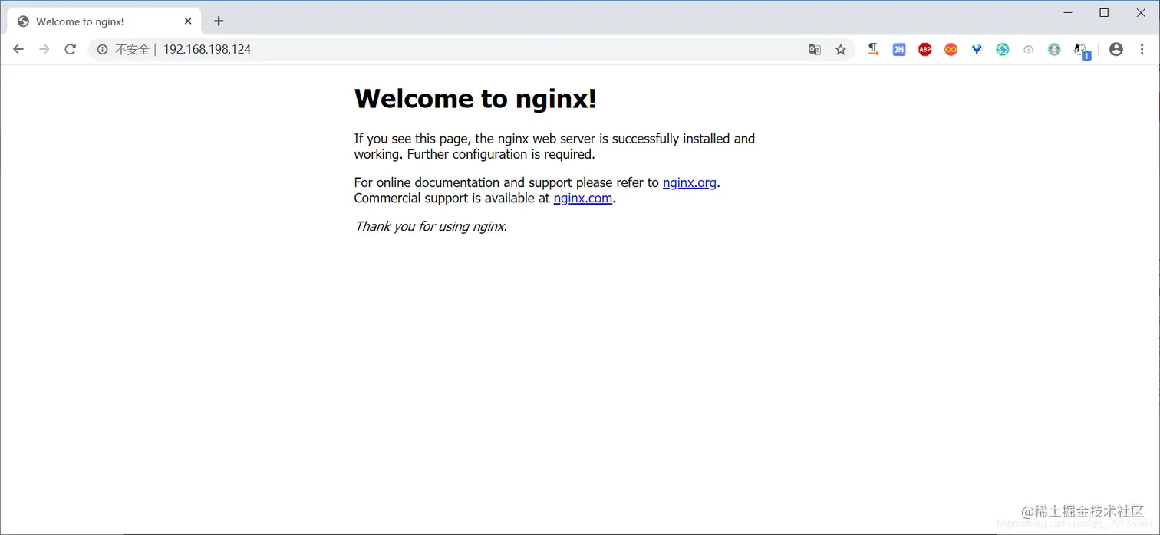Open the gray speedometer extension

tap(1029, 49)
